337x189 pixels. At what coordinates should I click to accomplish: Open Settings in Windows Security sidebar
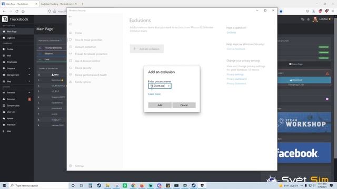coord(79,166)
